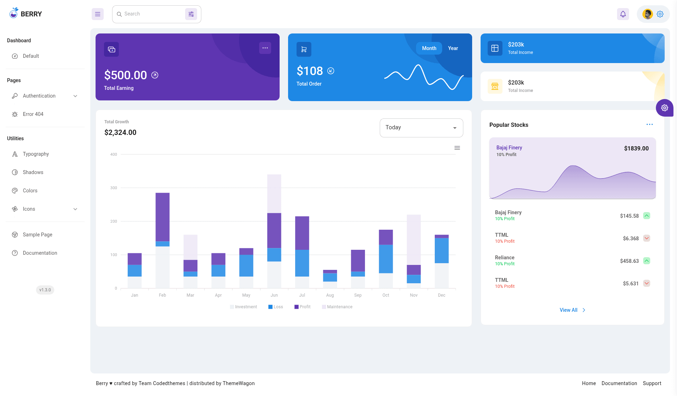Click Home link in footer

(x=589, y=383)
